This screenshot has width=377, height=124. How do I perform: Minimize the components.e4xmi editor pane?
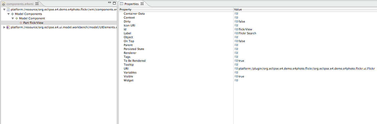(x=110, y=3)
